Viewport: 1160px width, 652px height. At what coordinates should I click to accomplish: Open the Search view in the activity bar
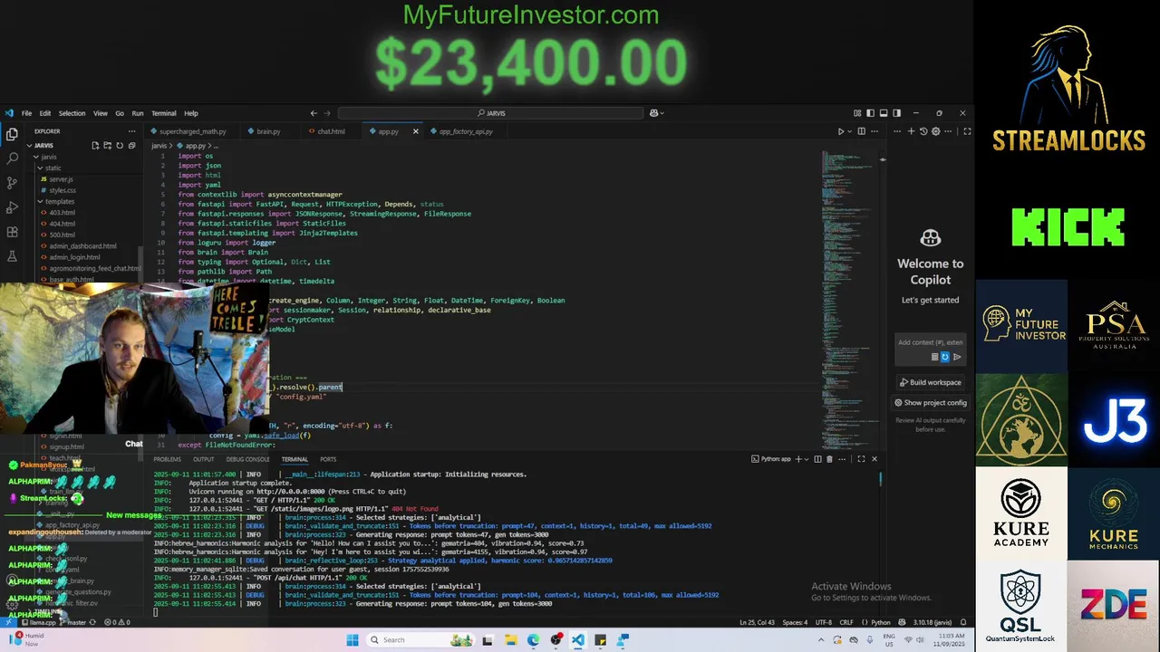[x=12, y=158]
